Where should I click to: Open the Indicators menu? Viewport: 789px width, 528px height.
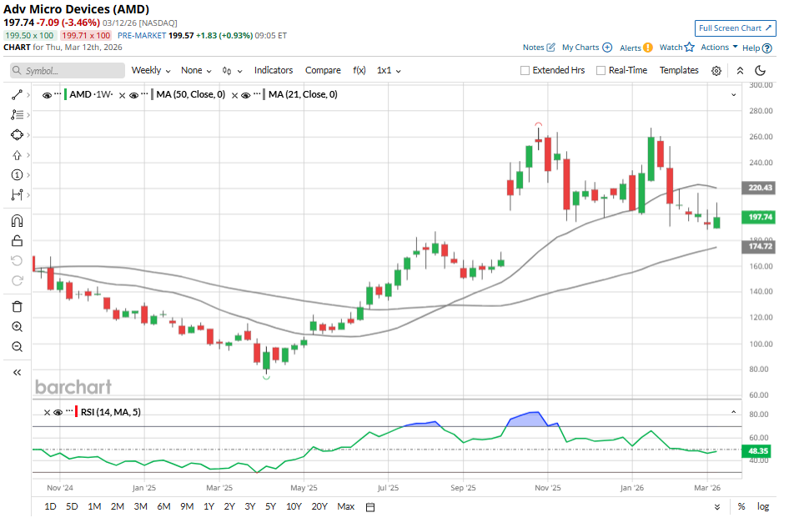pos(274,71)
